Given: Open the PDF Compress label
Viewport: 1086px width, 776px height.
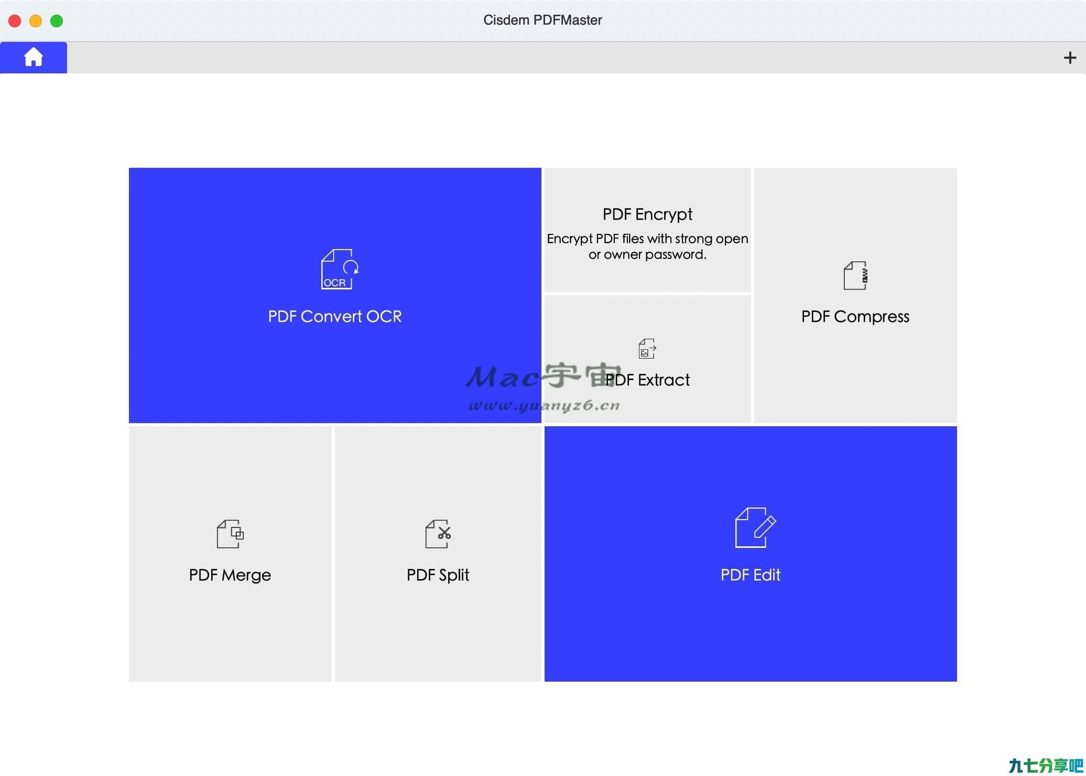Looking at the screenshot, I should pyautogui.click(x=855, y=317).
